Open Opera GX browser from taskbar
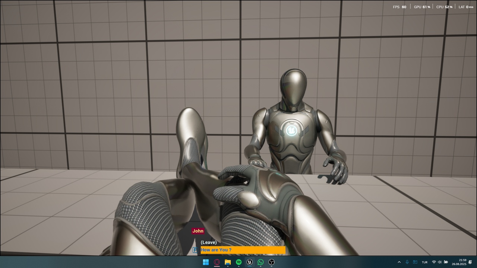Viewport: 477px width, 268px height. coord(217,262)
